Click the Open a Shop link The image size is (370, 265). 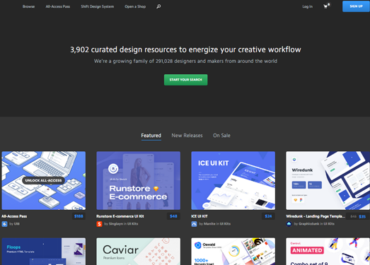pyautogui.click(x=135, y=6)
